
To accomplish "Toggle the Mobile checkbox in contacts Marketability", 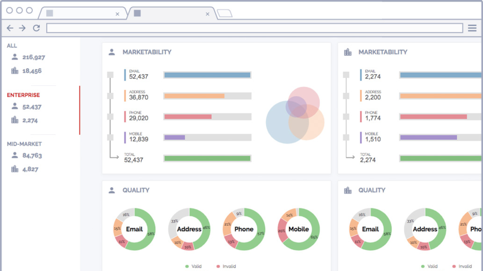I will click(x=110, y=137).
